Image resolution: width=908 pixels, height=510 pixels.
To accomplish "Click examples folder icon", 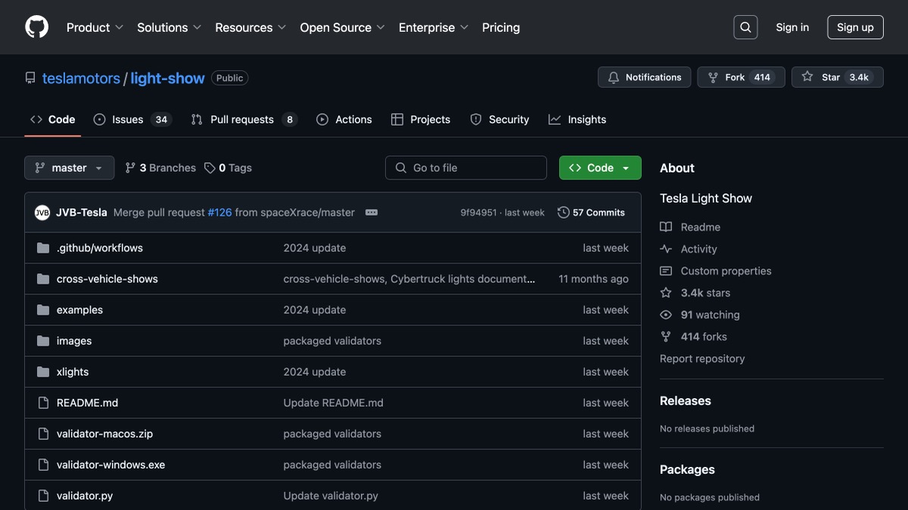I will (43, 310).
